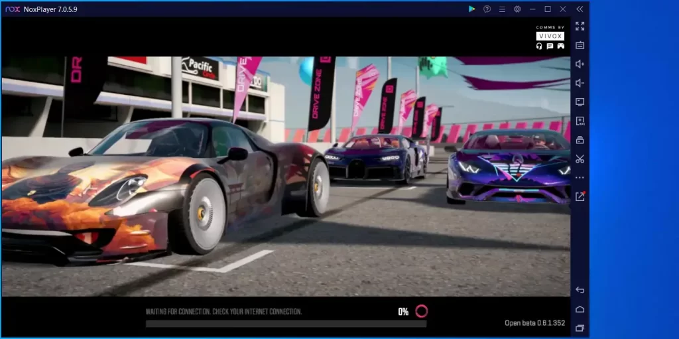Open keyboard mapping tool in sidebar

pos(580,45)
